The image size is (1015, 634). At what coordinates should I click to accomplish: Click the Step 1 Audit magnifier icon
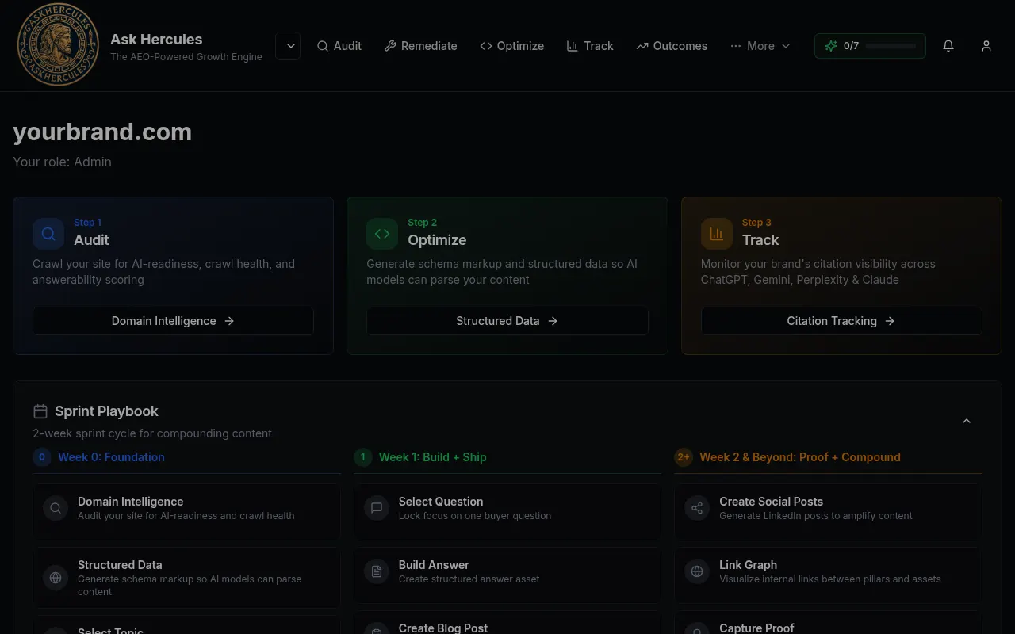(48, 234)
